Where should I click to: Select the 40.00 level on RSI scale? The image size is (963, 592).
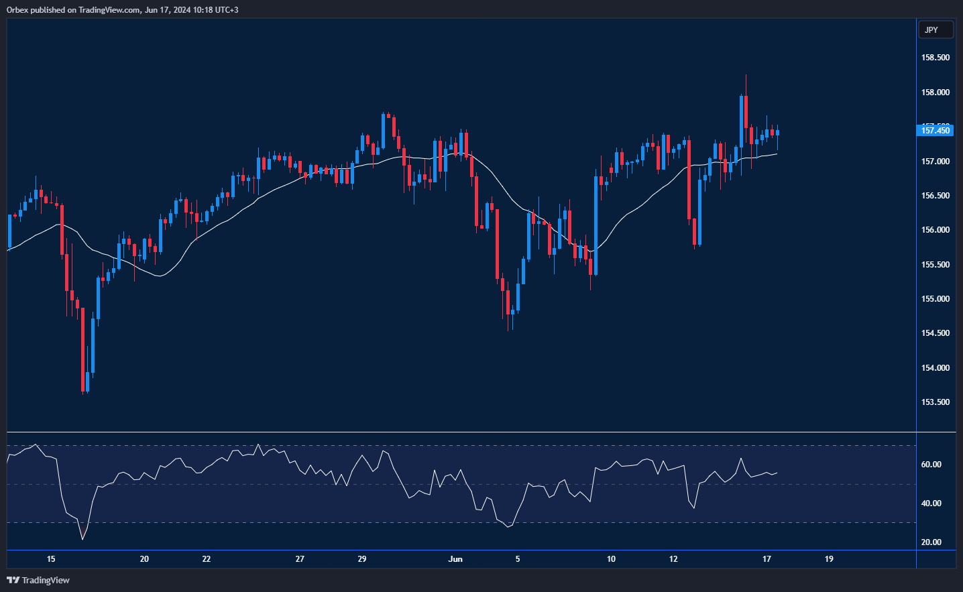click(931, 503)
